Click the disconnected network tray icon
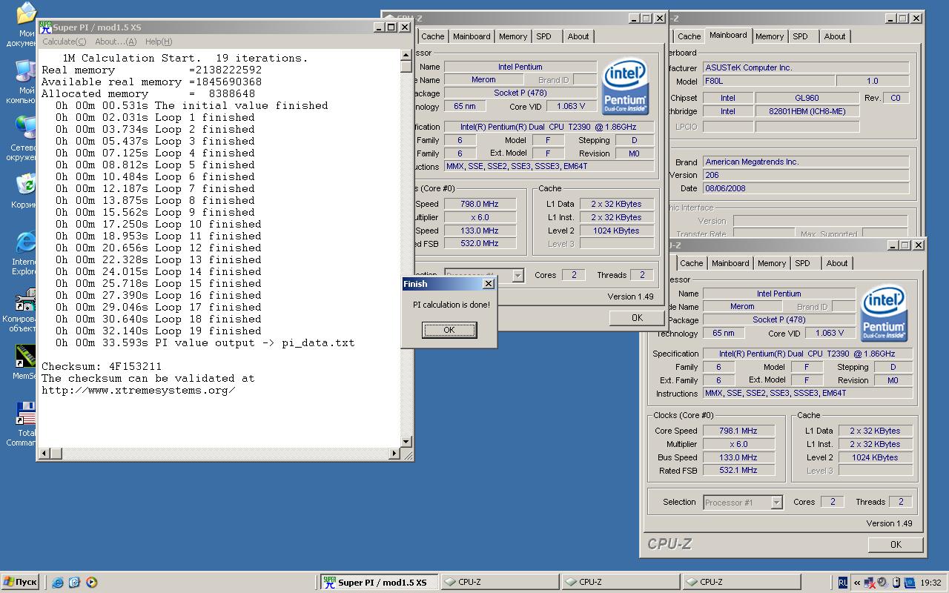 pyautogui.click(x=870, y=583)
